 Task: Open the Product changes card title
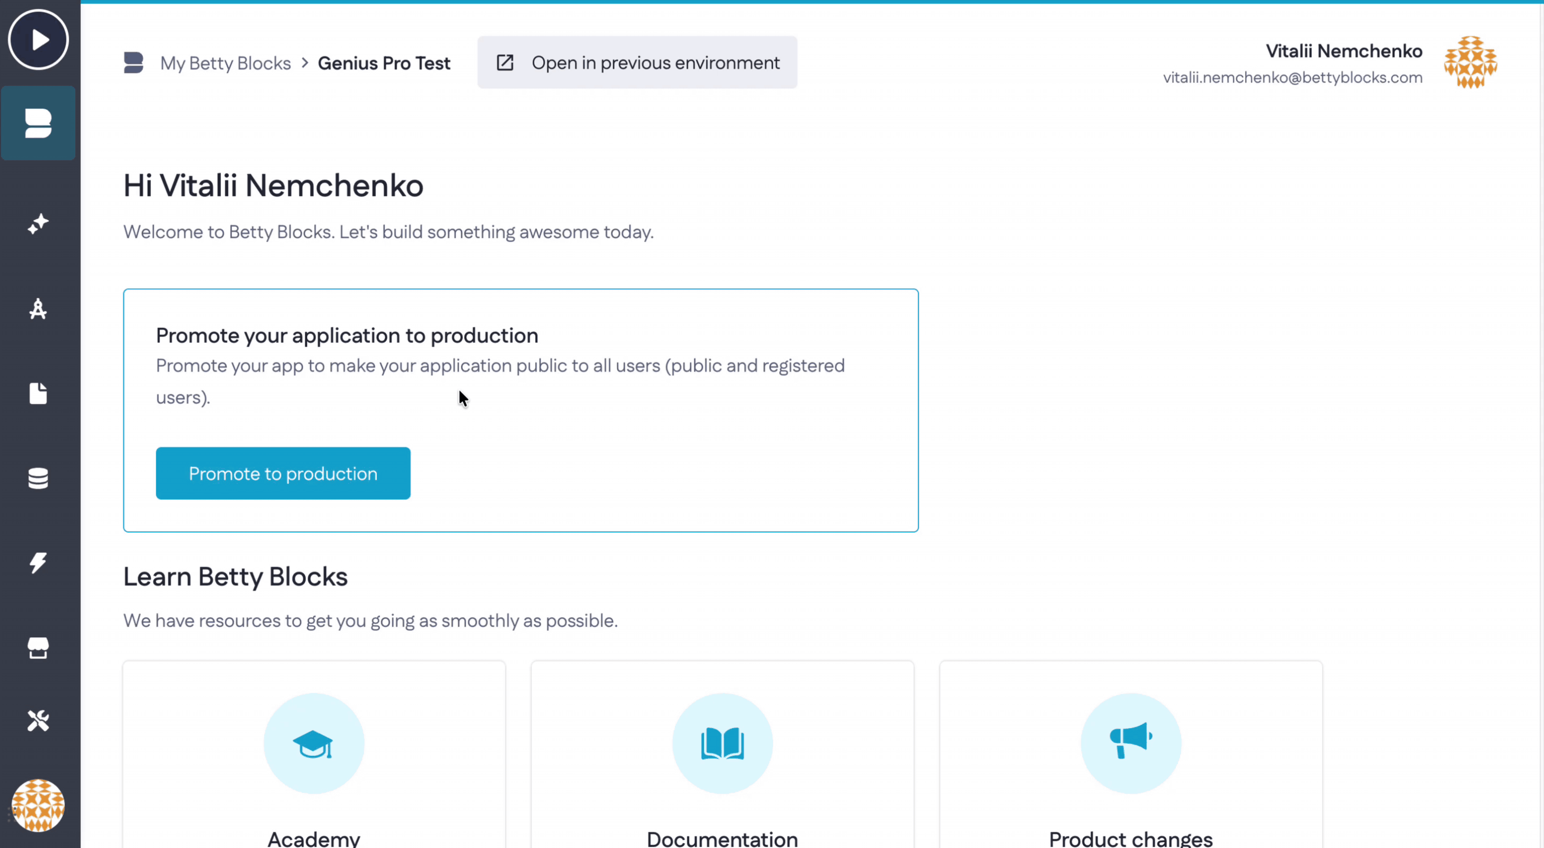[1131, 839]
